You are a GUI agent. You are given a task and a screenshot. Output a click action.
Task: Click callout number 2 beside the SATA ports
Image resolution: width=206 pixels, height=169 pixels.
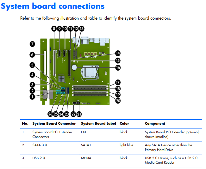tap(32, 91)
